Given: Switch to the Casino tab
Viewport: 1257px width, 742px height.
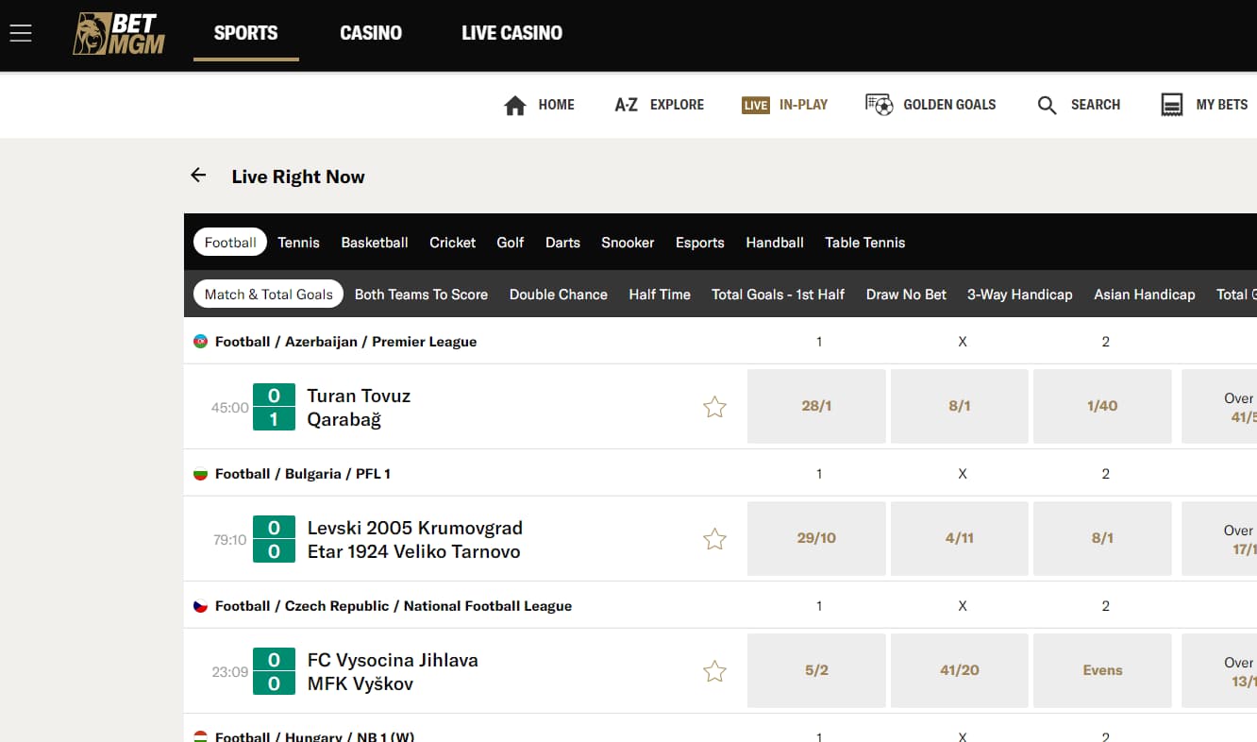Looking at the screenshot, I should point(371,33).
